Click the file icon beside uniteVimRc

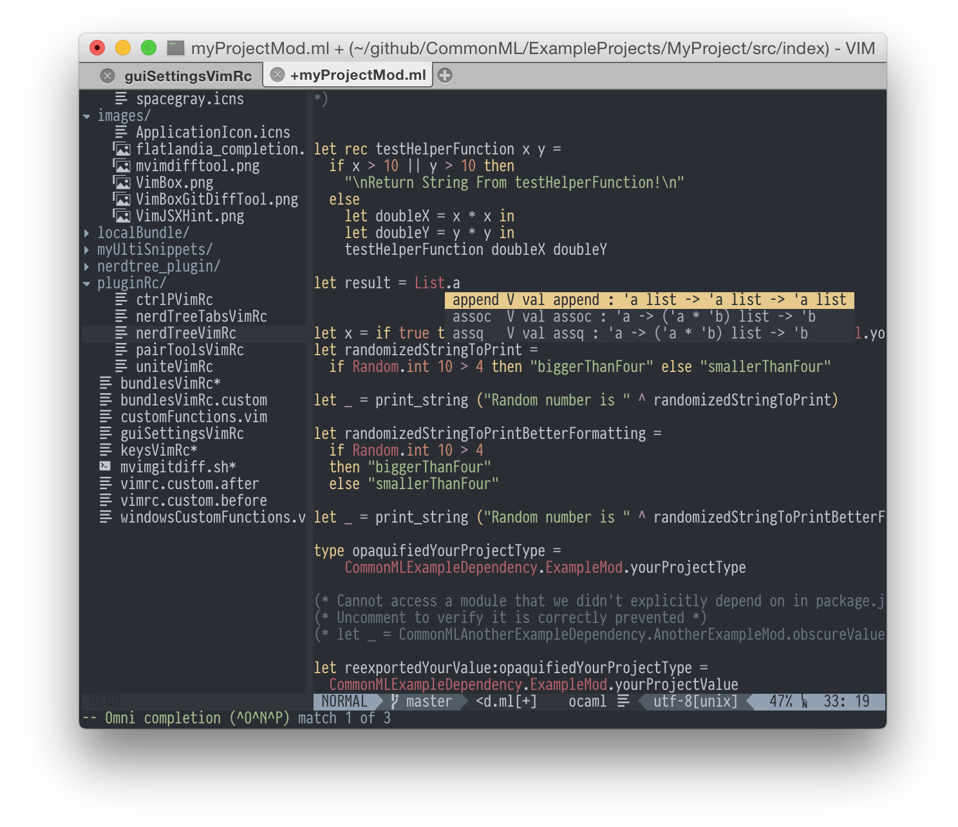(121, 366)
